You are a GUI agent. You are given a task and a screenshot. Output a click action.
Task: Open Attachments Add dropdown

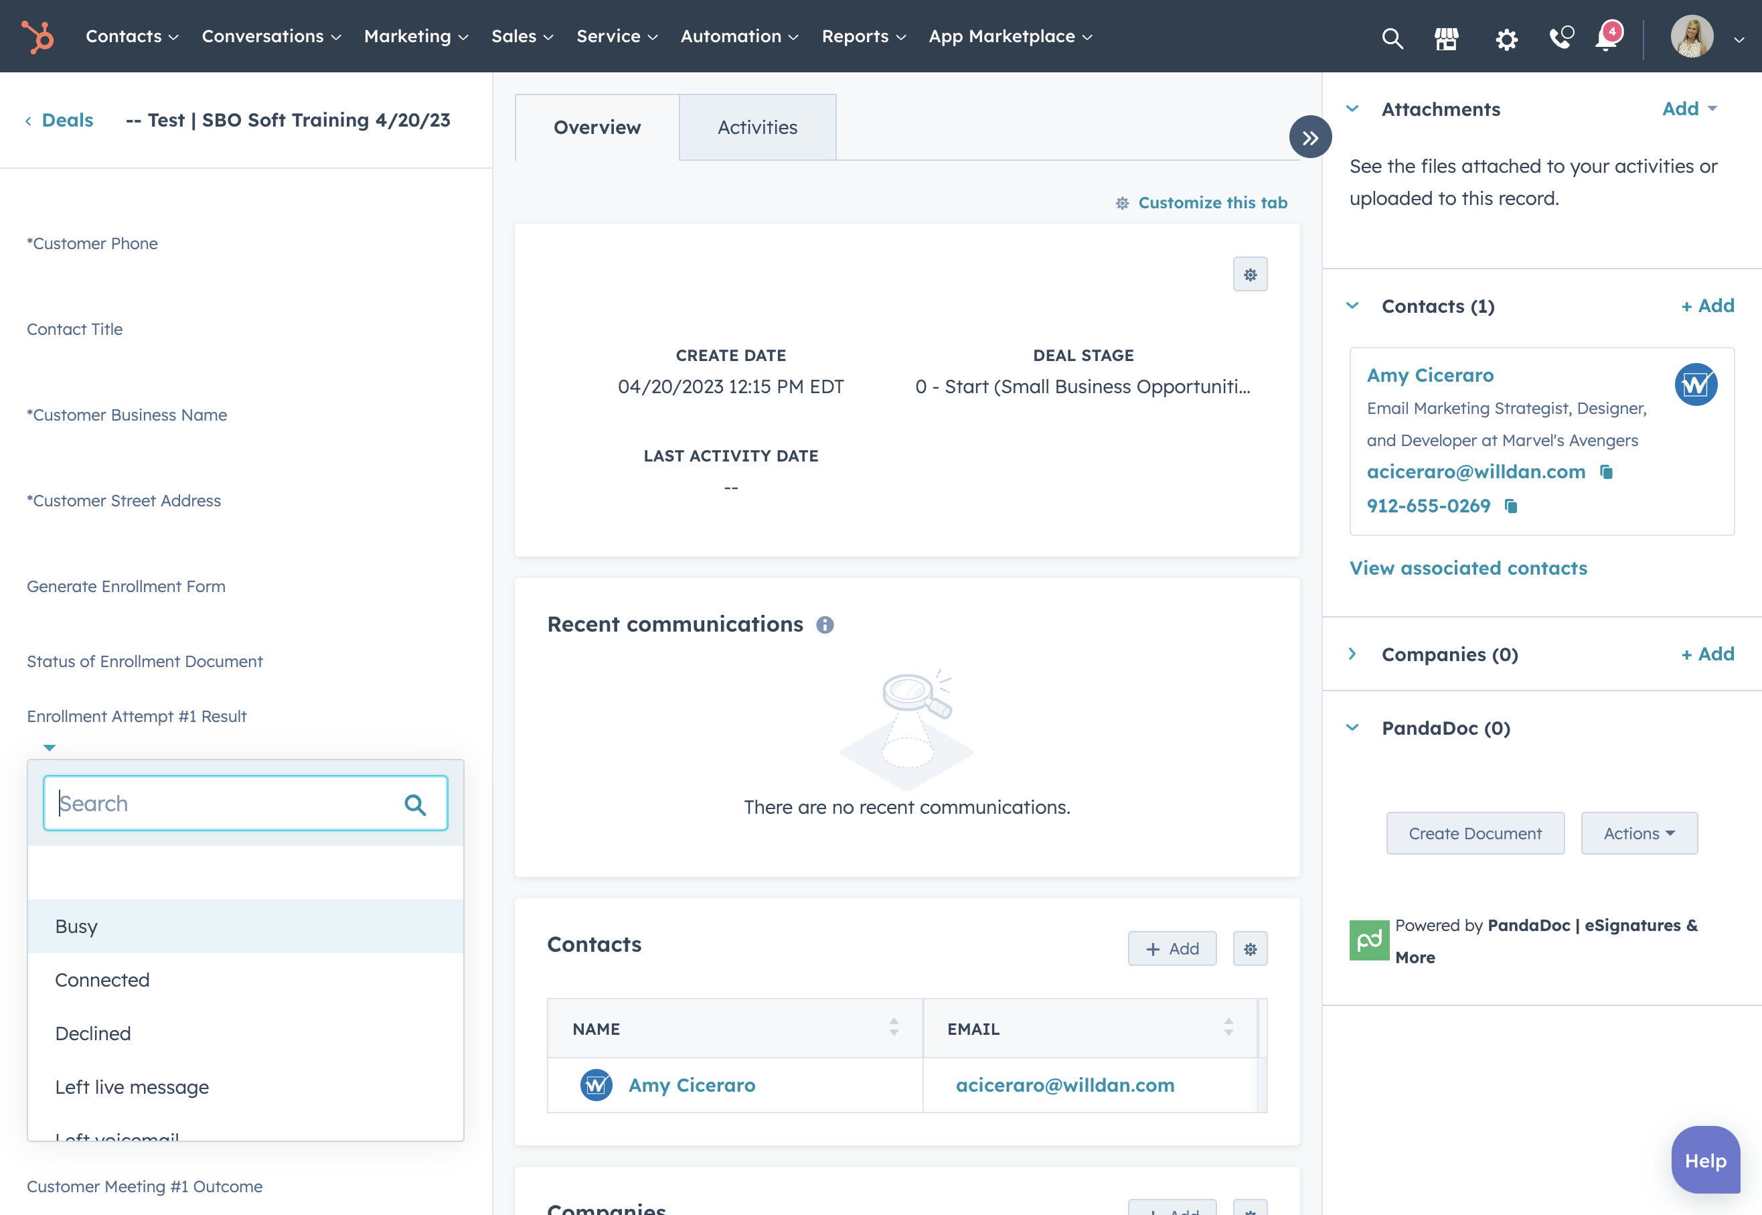[x=1689, y=109]
